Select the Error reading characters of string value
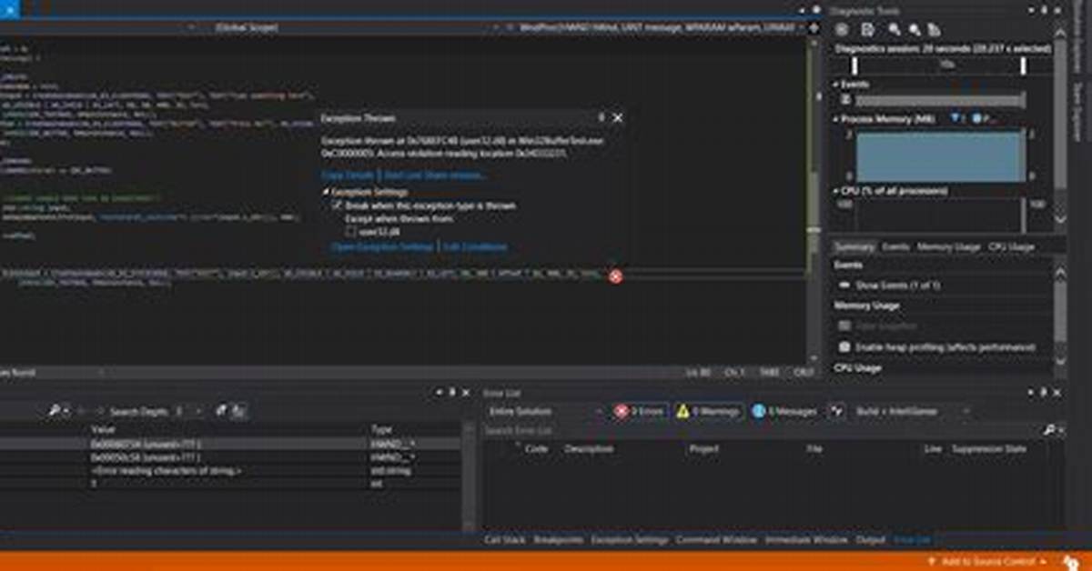This screenshot has width=1092, height=571. pyautogui.click(x=166, y=471)
